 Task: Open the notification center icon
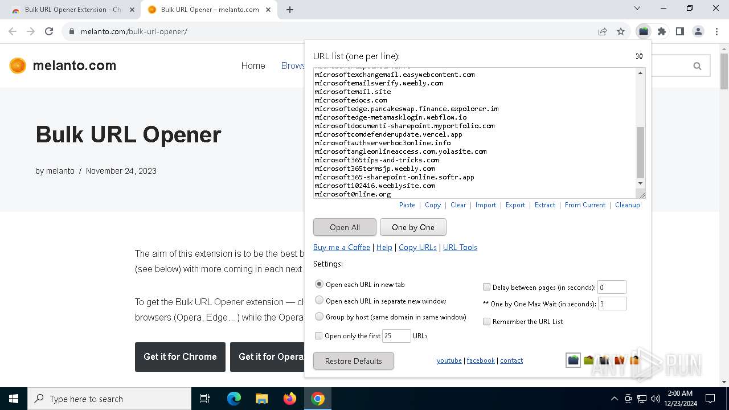click(710, 399)
